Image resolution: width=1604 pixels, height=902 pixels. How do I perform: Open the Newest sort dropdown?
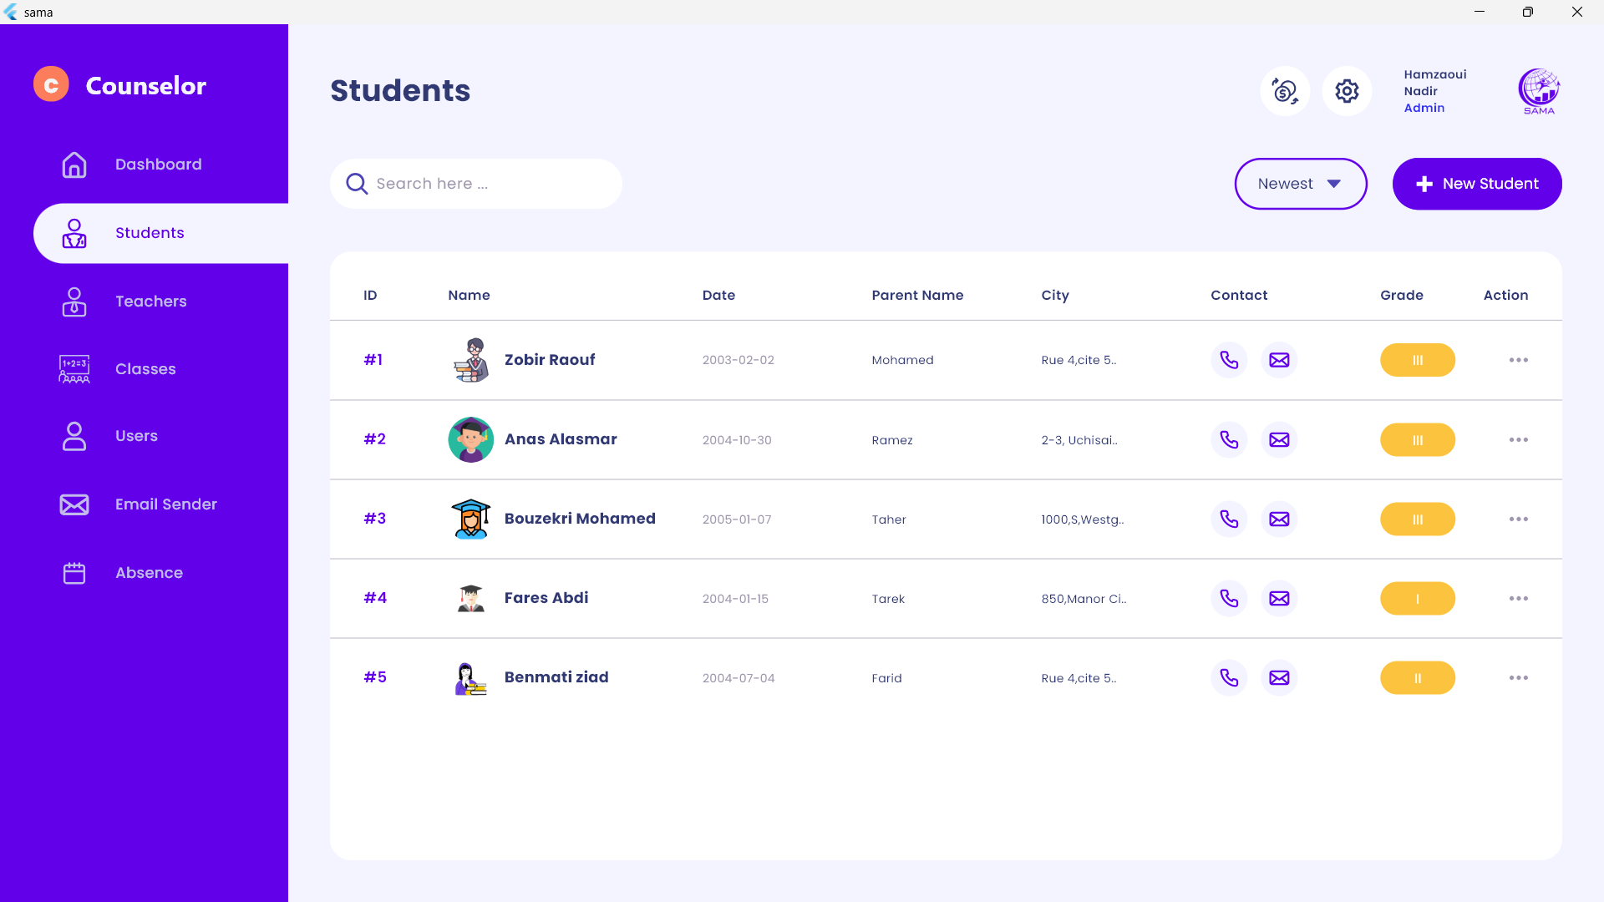(1301, 184)
